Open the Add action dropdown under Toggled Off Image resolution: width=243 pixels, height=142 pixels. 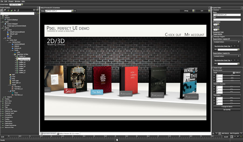click(238, 50)
